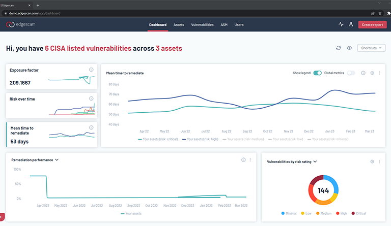This screenshot has height=226, width=391.
Task: Select the Mean time to remediate card
Action: click(51, 135)
